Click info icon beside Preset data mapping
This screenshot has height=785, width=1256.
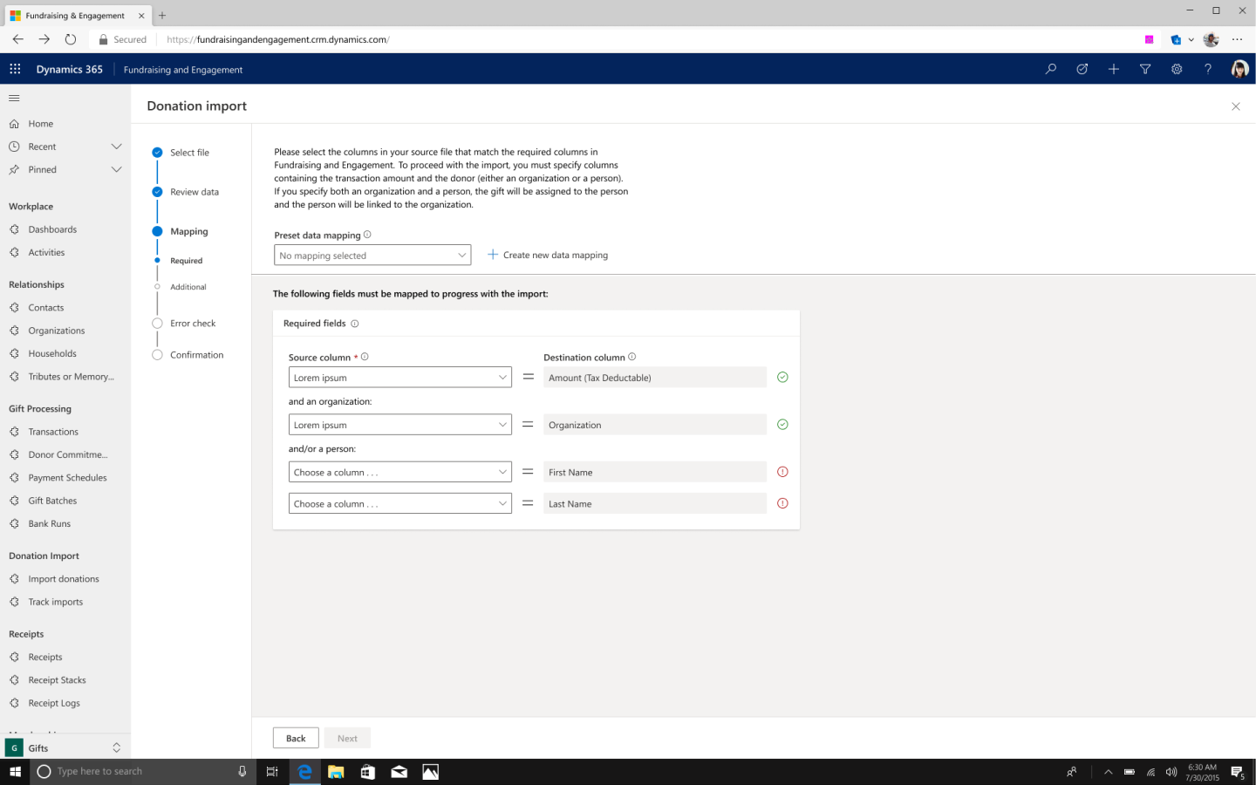click(x=367, y=235)
